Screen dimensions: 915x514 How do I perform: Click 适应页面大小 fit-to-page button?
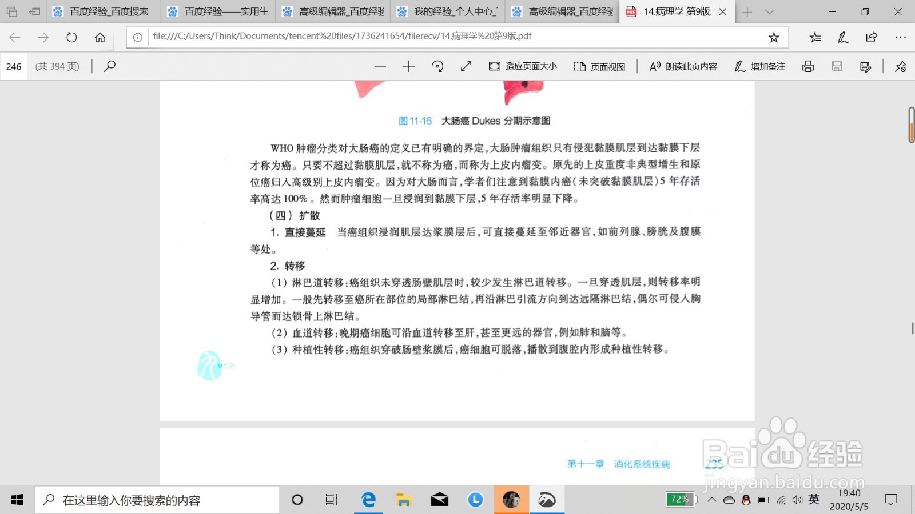tap(523, 66)
